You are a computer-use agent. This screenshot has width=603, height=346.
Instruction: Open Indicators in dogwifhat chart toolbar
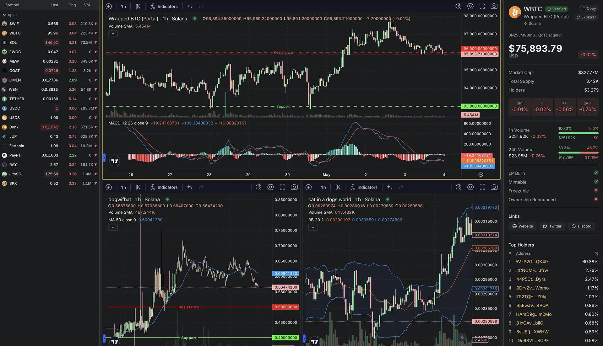(164, 187)
